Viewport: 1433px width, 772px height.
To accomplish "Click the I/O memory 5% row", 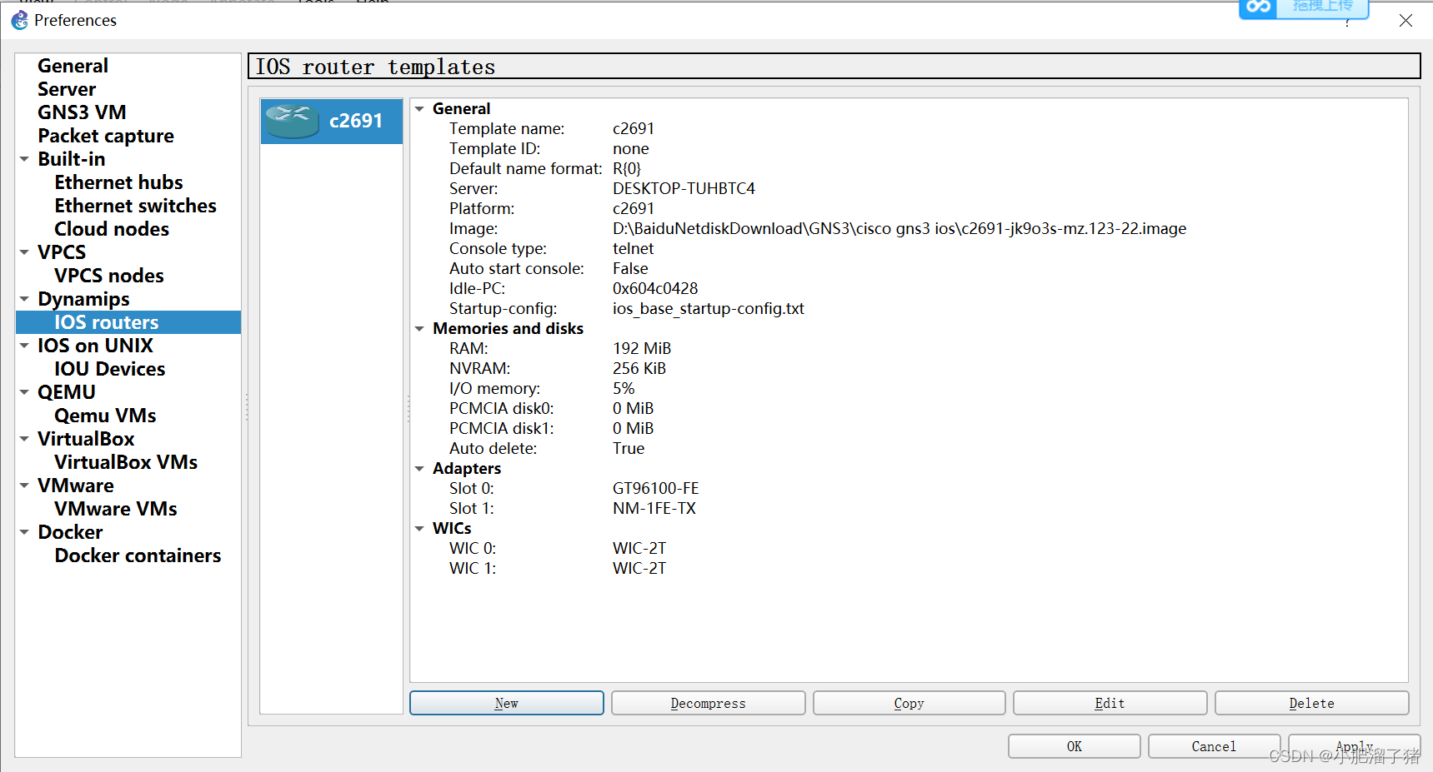I will [x=909, y=389].
